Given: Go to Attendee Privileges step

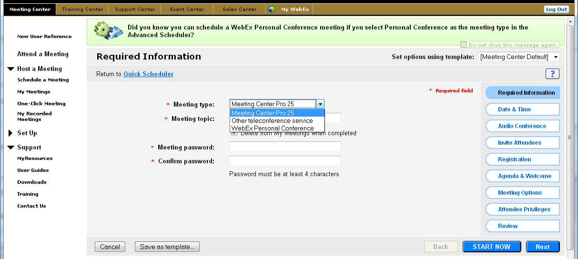Looking at the screenshot, I should click(x=522, y=209).
